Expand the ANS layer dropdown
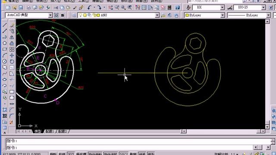Viewport: 276px width, 155px height. click(x=157, y=15)
